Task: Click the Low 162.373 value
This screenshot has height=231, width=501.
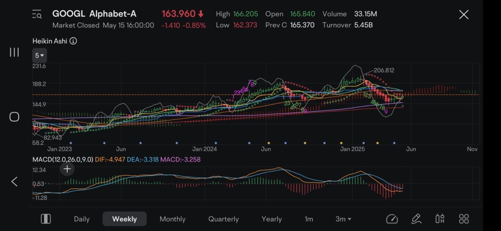Action: tap(245, 25)
